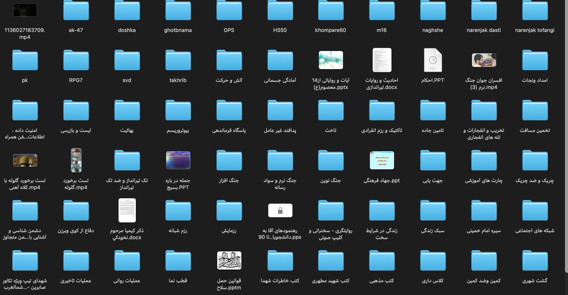This screenshot has width=568, height=295.
Task: Select the تامین جاده folder
Action: pos(433,110)
